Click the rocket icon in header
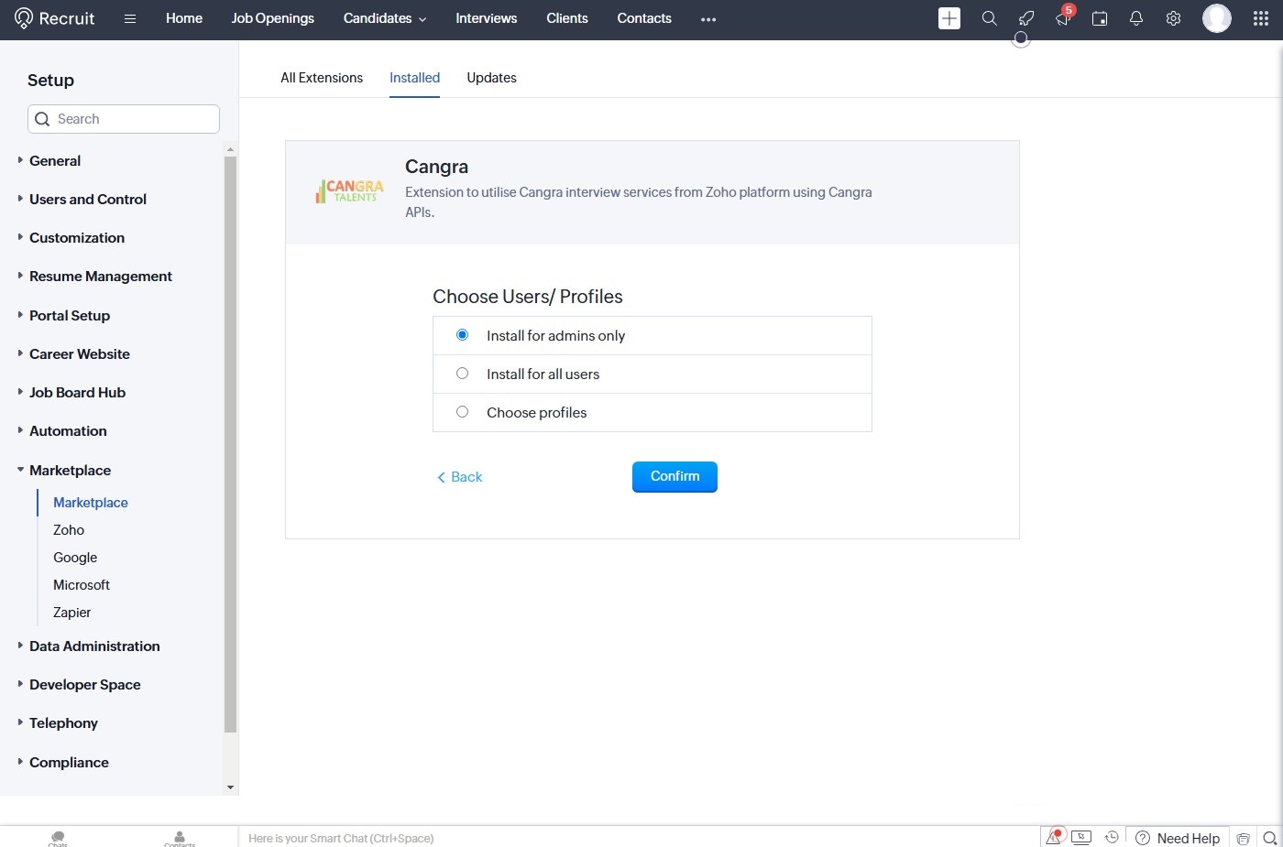 [1026, 18]
